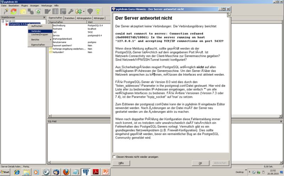Click the Port value 5432
Image resolution: width=284 pixels, height=176 pixels.
click(x=90, y=32)
